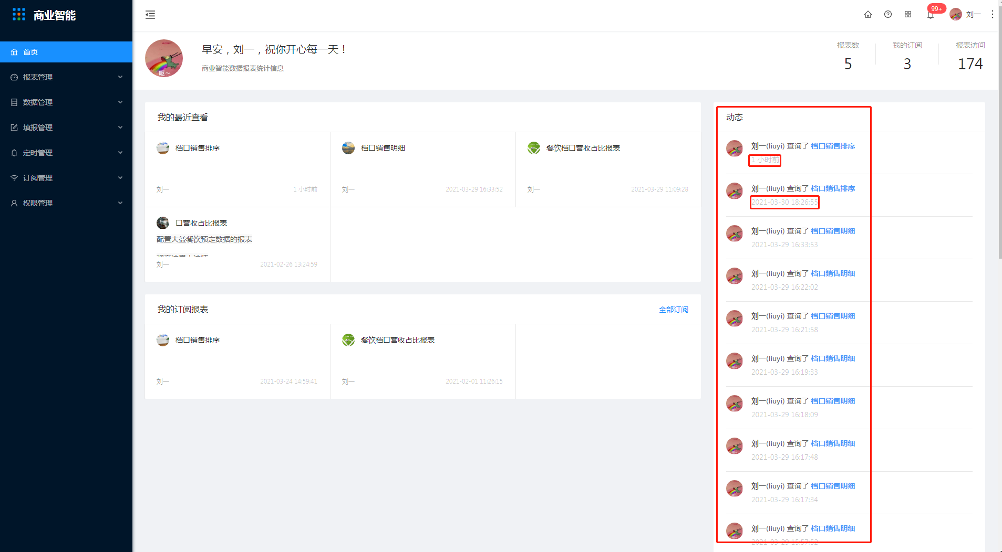Image resolution: width=1002 pixels, height=552 pixels.
Task: Open the apps grid icon in top bar
Action: pyautogui.click(x=908, y=15)
